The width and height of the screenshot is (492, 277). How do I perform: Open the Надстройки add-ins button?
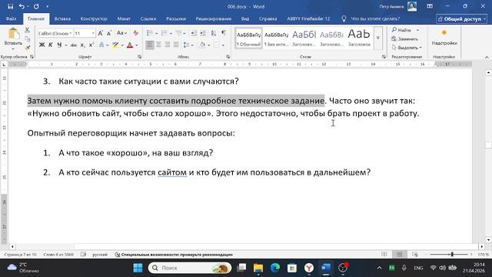point(444,38)
